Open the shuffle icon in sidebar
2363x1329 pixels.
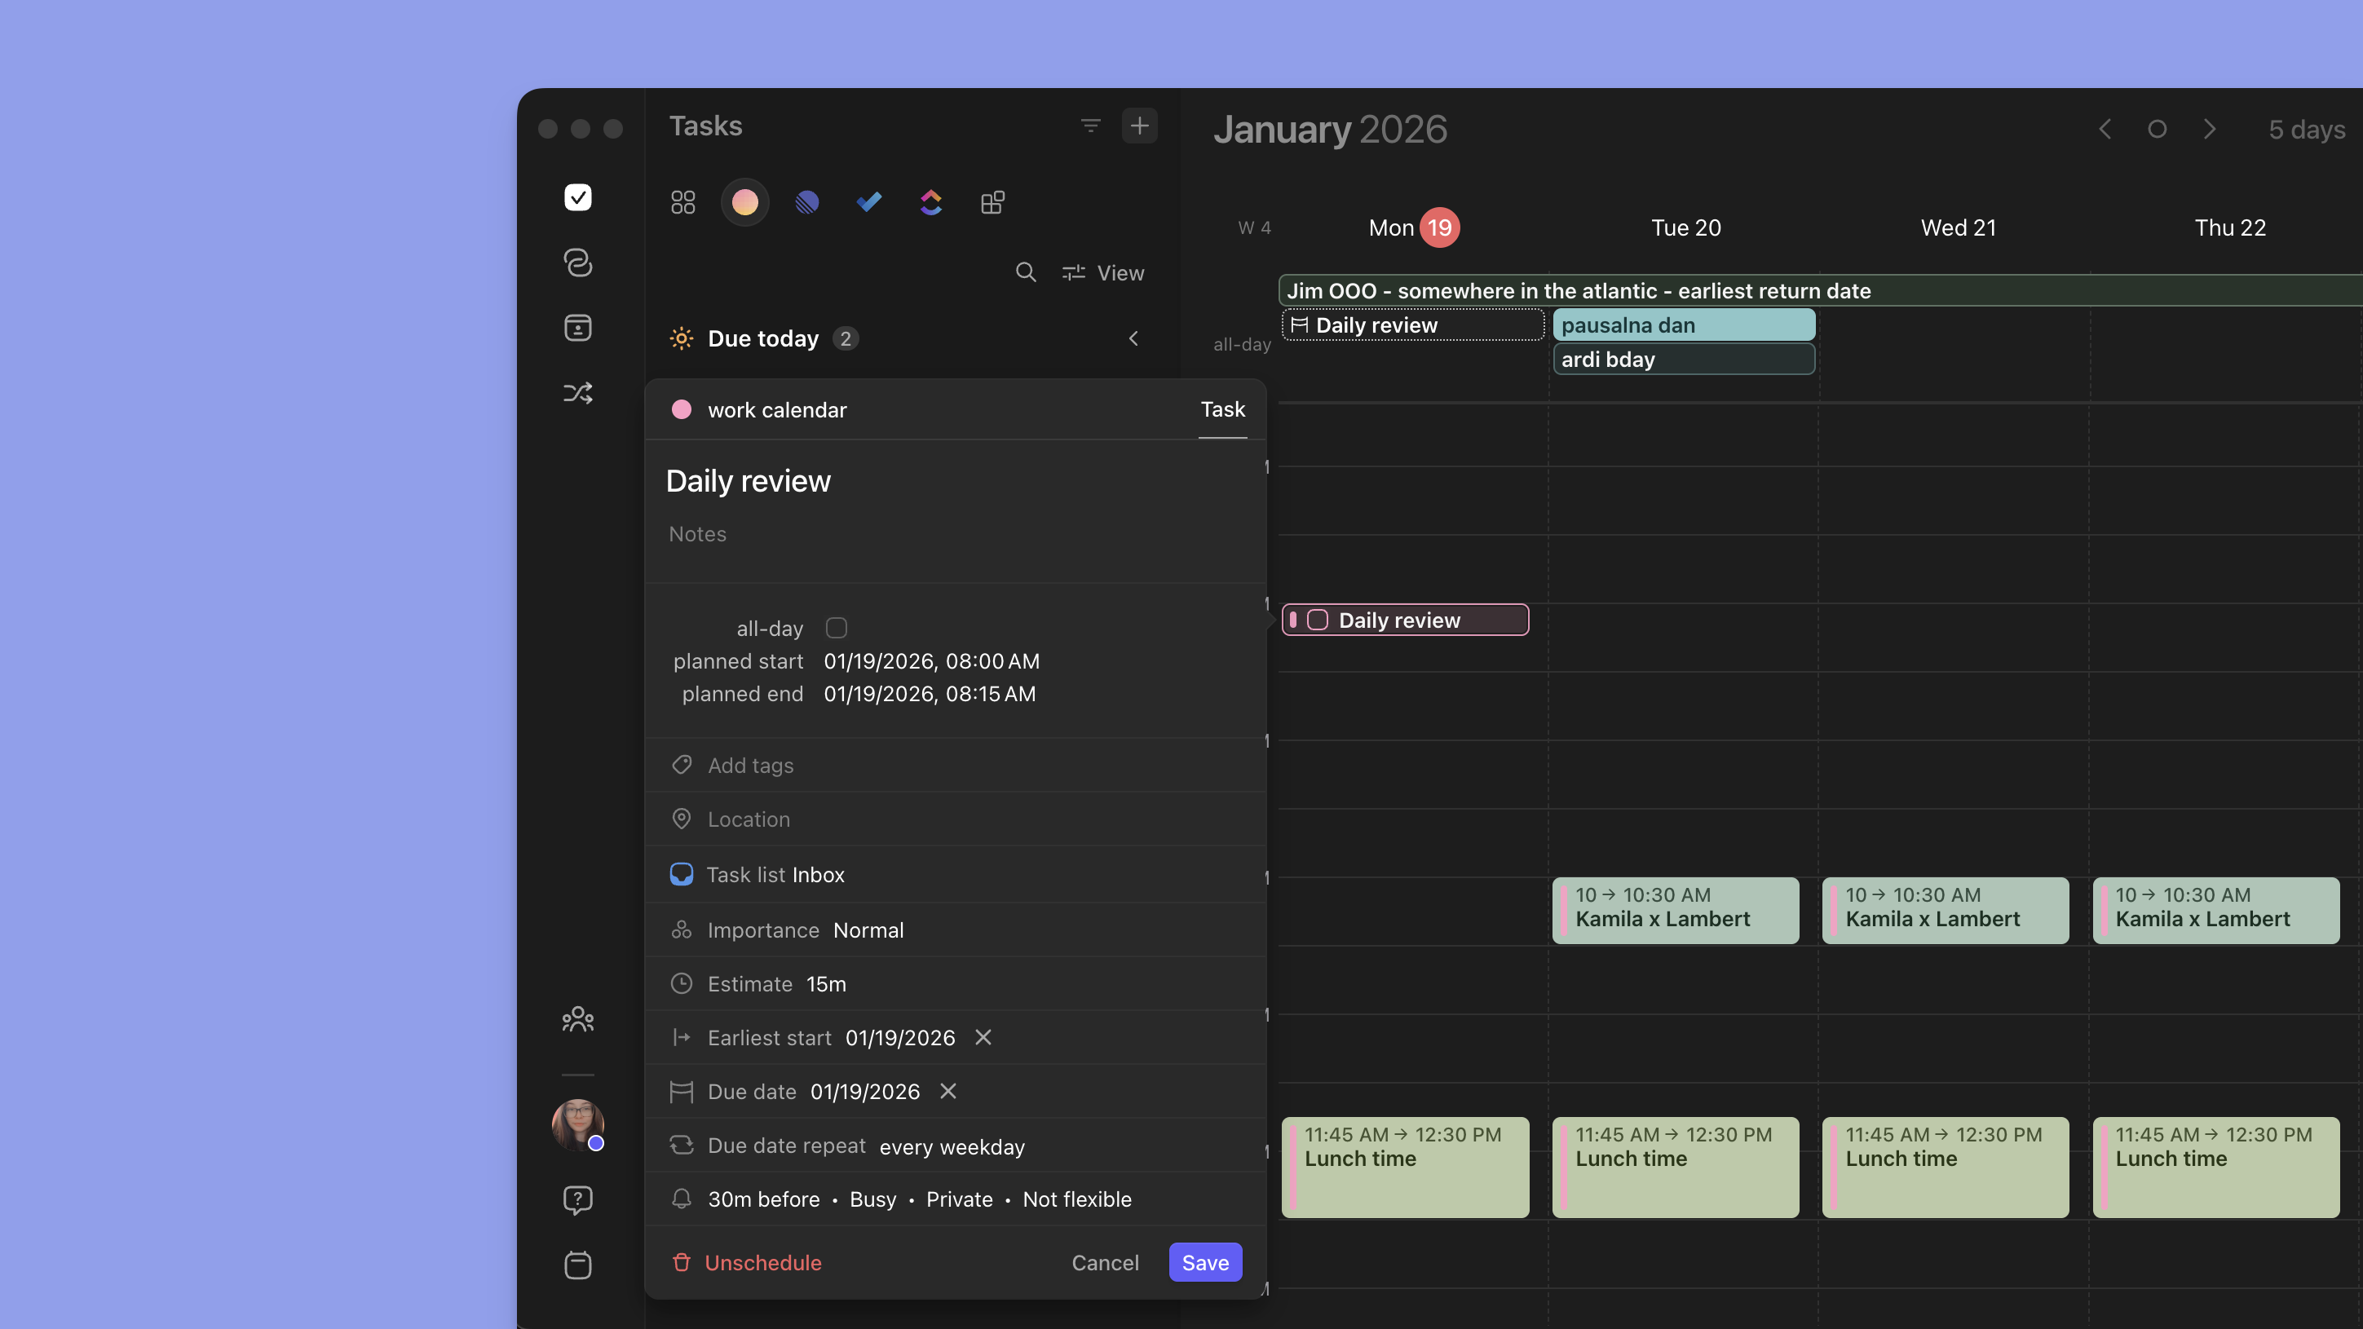pos(577,394)
